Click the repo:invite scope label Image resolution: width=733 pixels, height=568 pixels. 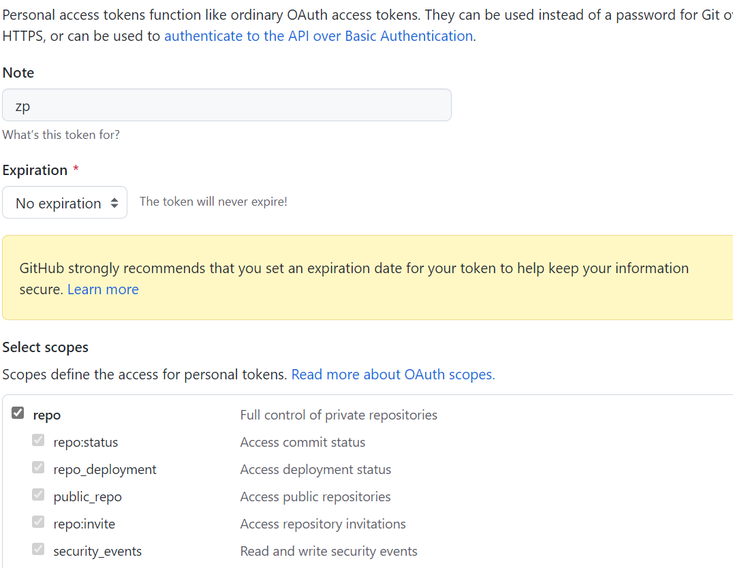tap(84, 524)
